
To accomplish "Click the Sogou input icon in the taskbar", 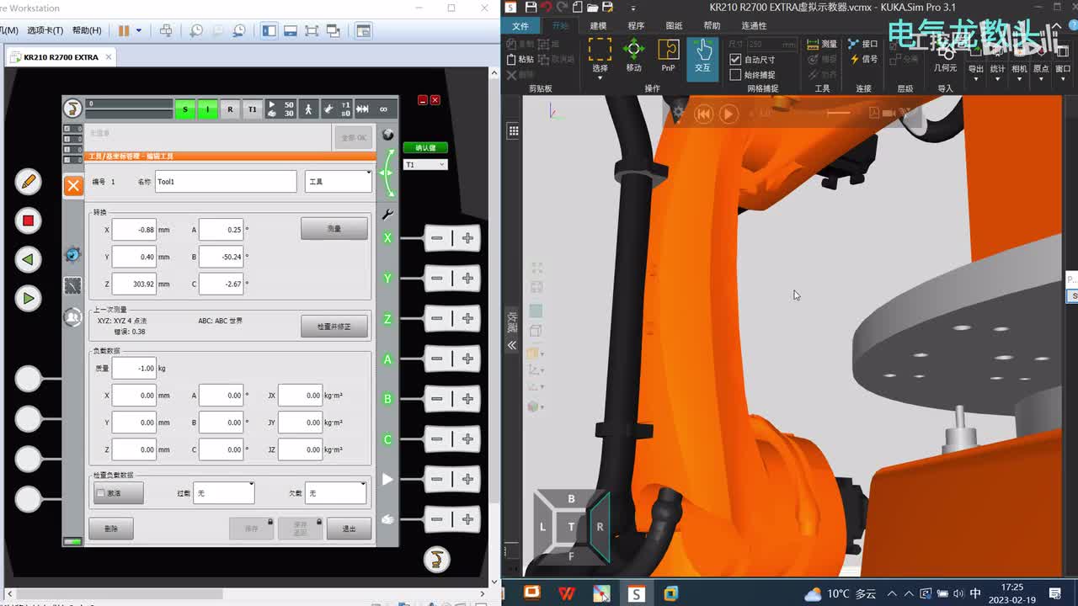I will pos(636,593).
